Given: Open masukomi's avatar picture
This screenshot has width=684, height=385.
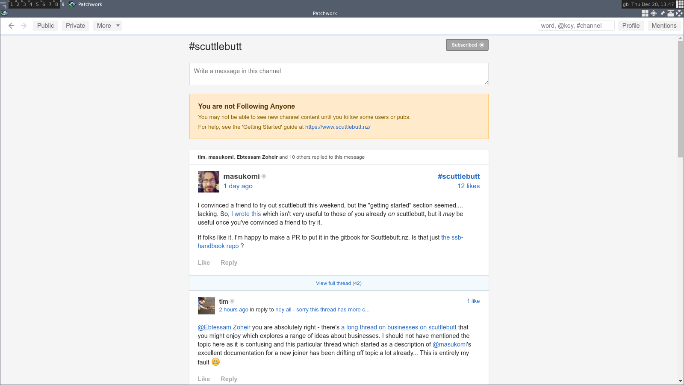Looking at the screenshot, I should 208,182.
